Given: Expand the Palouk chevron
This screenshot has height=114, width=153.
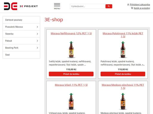Looking at the screenshot, I should coord(37,41).
